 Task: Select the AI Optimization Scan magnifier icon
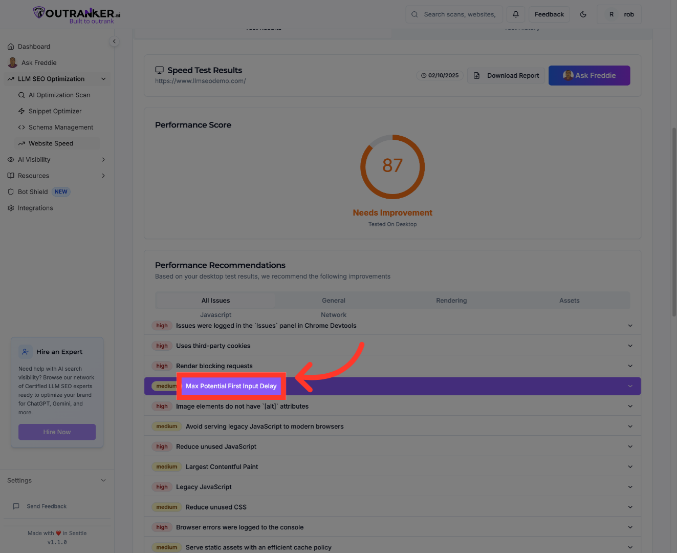tap(21, 95)
